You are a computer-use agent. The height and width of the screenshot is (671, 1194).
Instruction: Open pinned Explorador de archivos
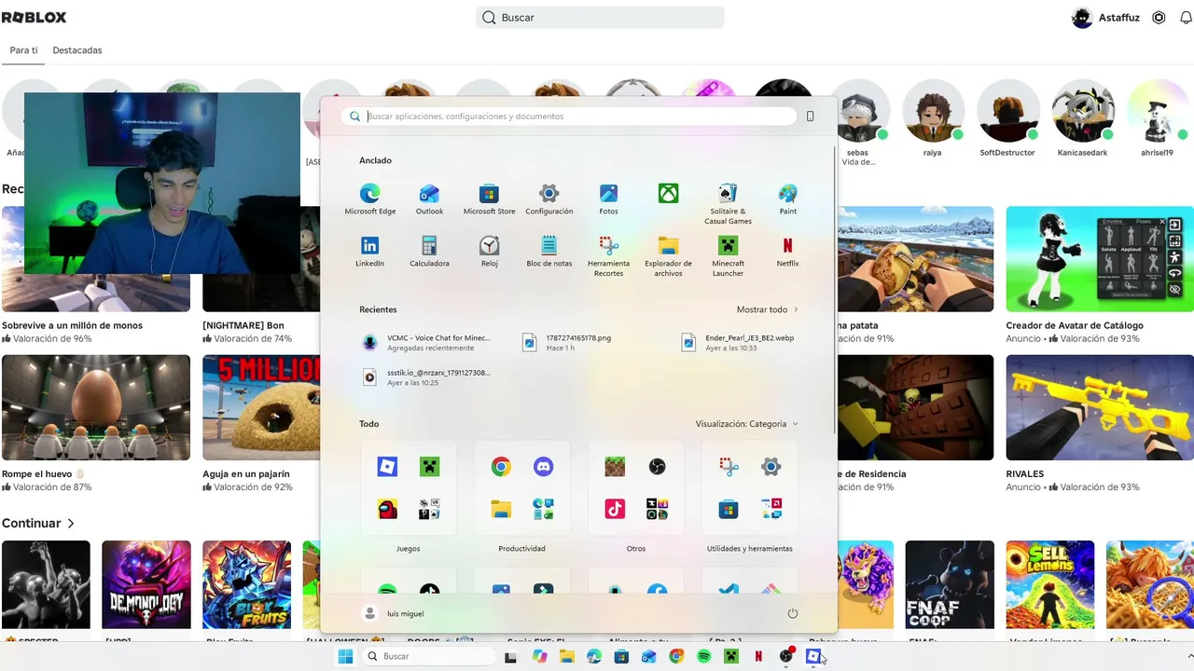pyautogui.click(x=668, y=255)
